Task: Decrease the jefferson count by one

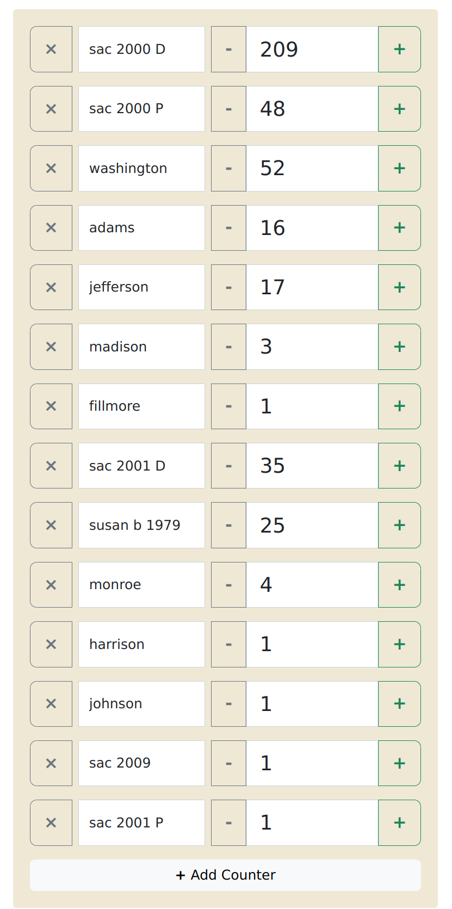Action: pos(228,287)
